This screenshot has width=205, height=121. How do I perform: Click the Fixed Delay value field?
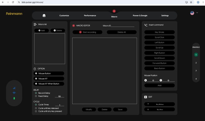coord(60,96)
